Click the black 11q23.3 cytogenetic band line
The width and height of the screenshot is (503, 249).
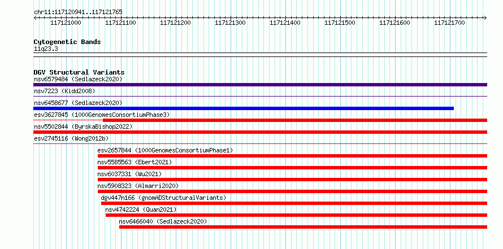click(260, 55)
